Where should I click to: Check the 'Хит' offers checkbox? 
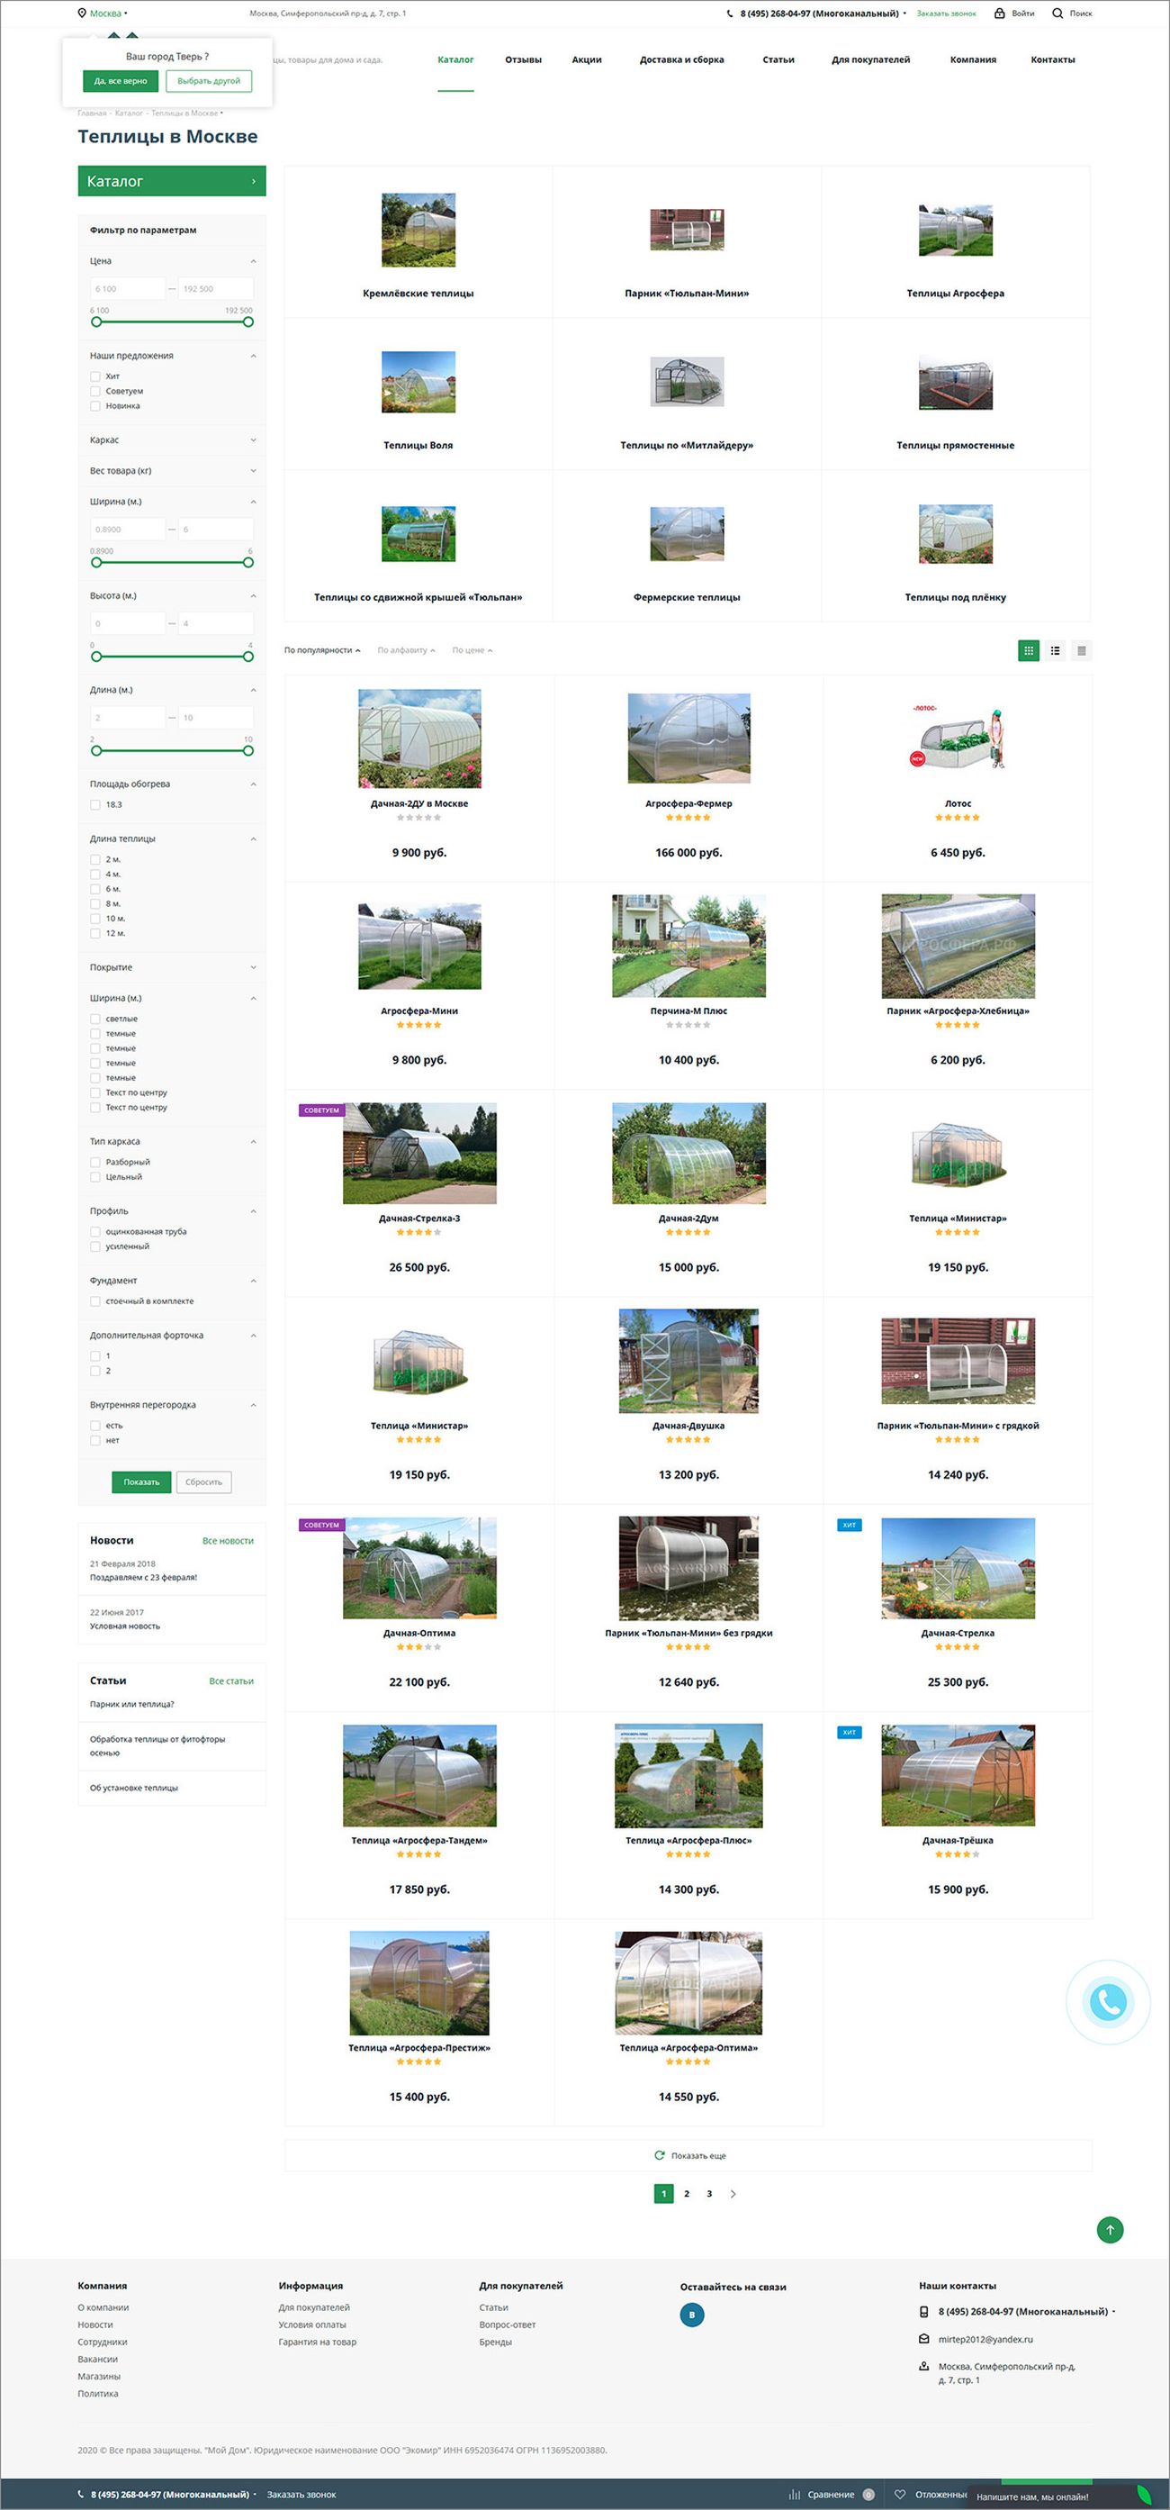tap(95, 376)
